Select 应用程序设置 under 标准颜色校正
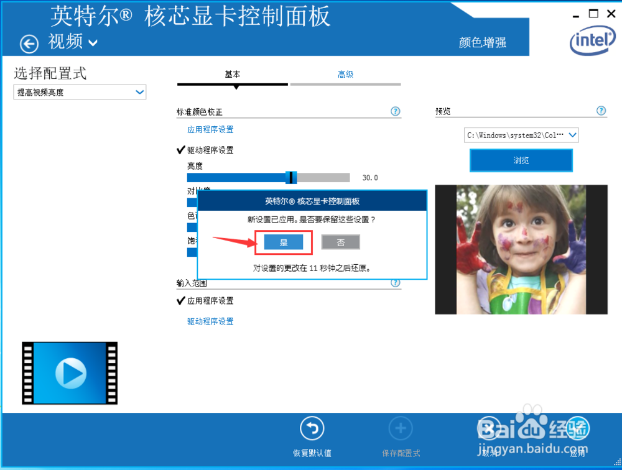This screenshot has width=622, height=470. pos(210,129)
